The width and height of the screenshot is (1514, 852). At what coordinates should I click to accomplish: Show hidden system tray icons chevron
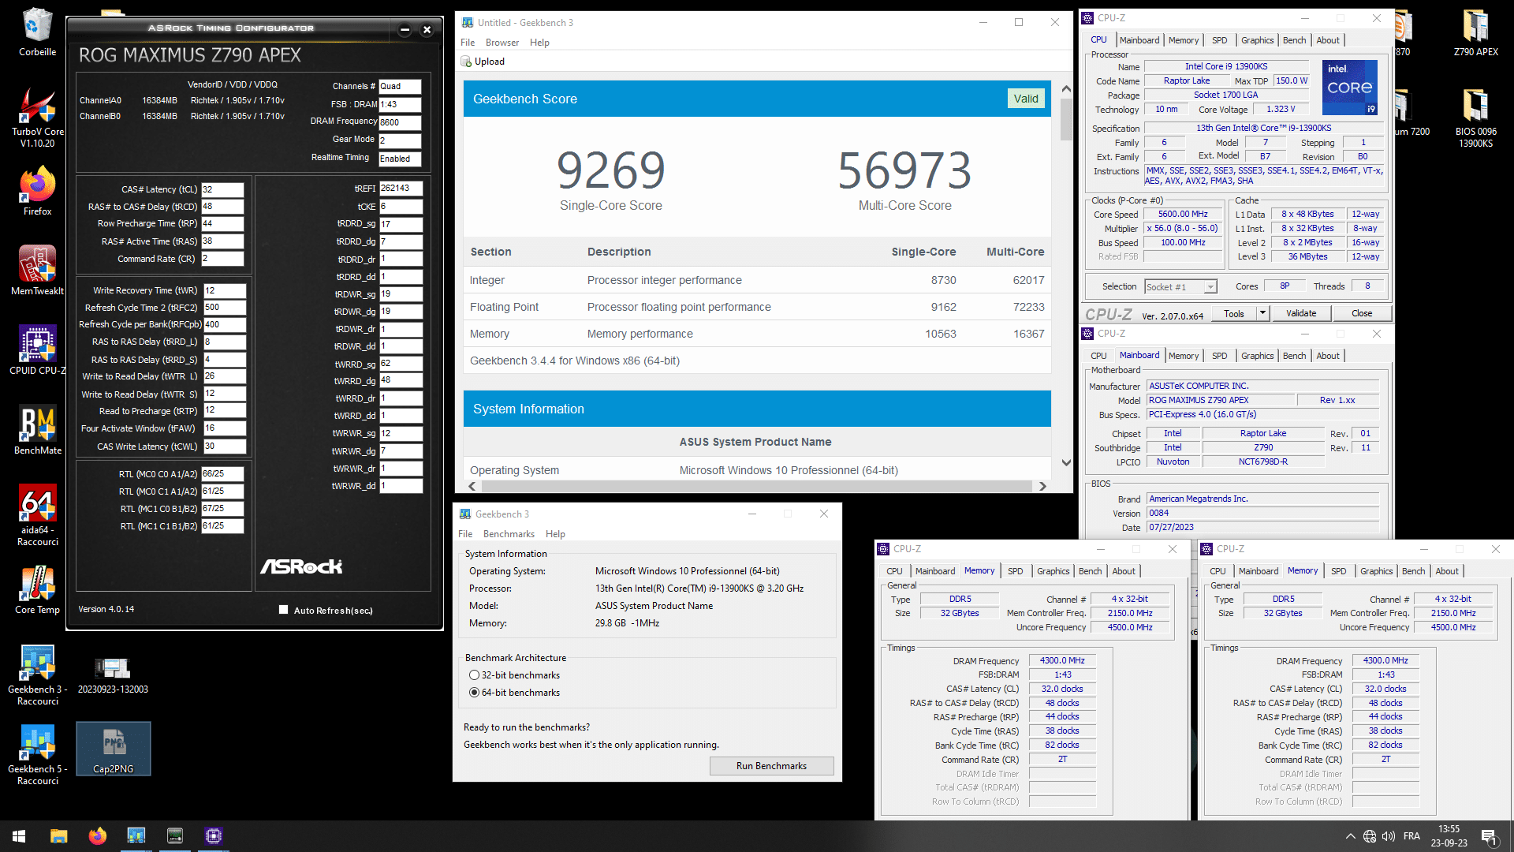point(1350,836)
